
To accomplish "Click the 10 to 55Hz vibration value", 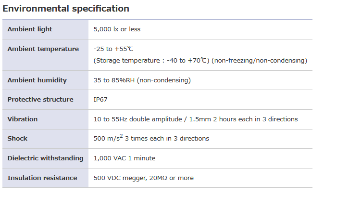I will click(x=196, y=119).
